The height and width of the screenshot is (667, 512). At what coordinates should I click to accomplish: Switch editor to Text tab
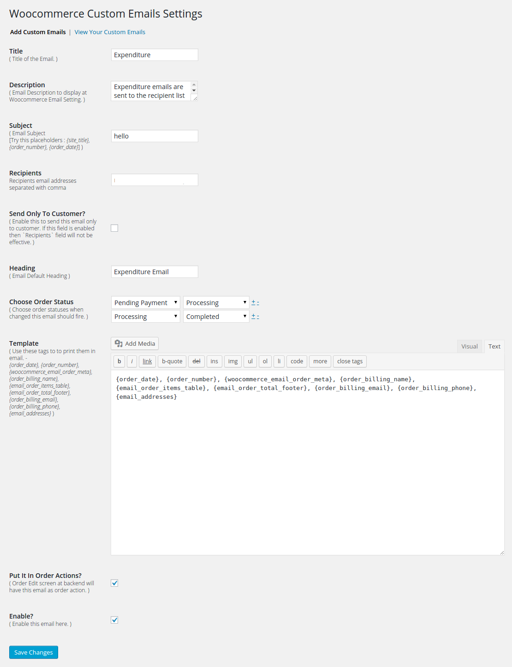coord(494,347)
